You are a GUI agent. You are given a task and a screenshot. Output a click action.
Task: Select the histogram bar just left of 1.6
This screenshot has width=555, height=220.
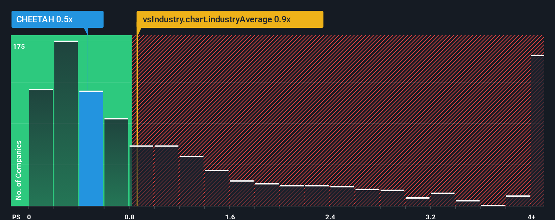click(x=217, y=188)
